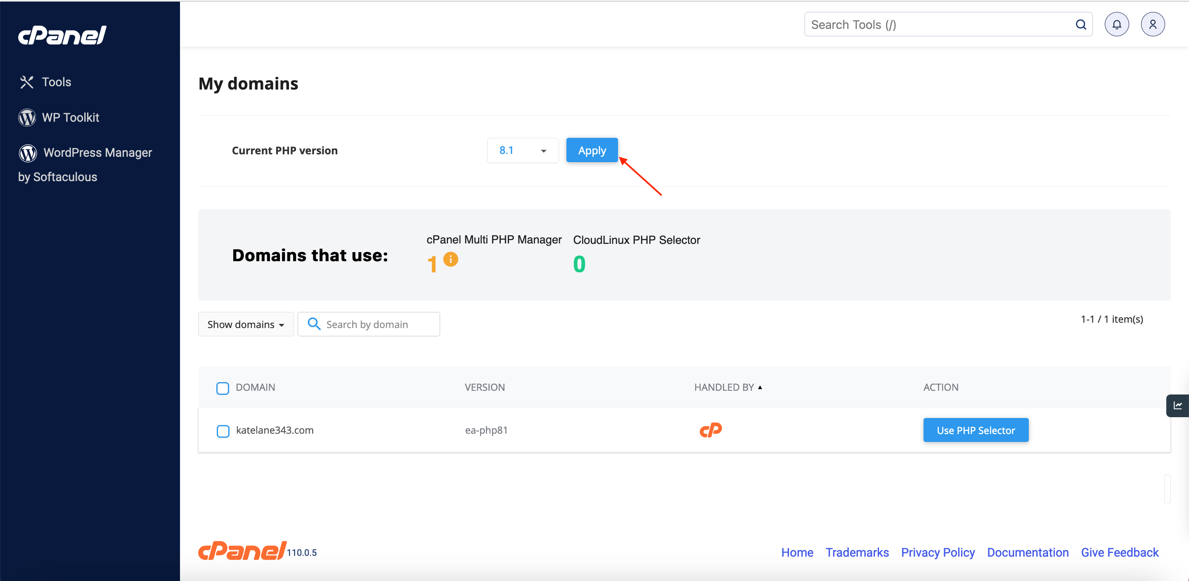The width and height of the screenshot is (1189, 581).
Task: Click the orange cPanel footer logo
Action: click(242, 550)
